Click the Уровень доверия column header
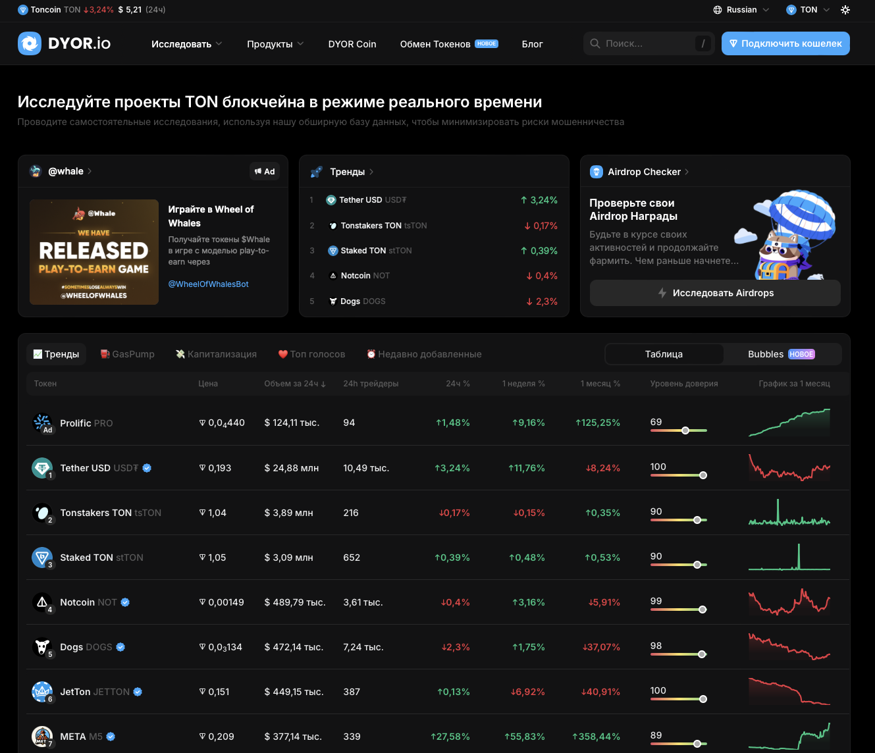Viewport: 875px width, 753px height. (684, 384)
